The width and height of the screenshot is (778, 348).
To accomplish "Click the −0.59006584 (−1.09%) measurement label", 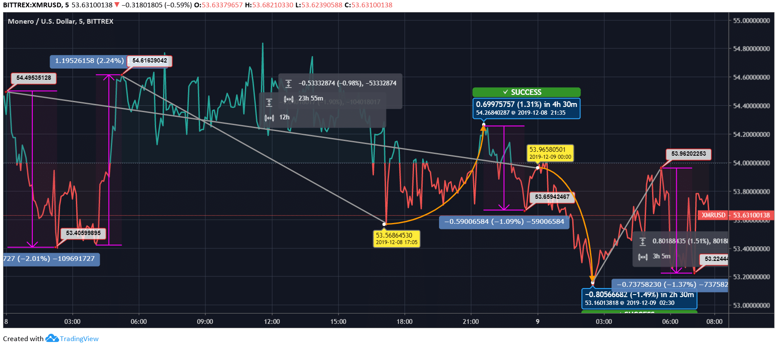I will point(504,222).
